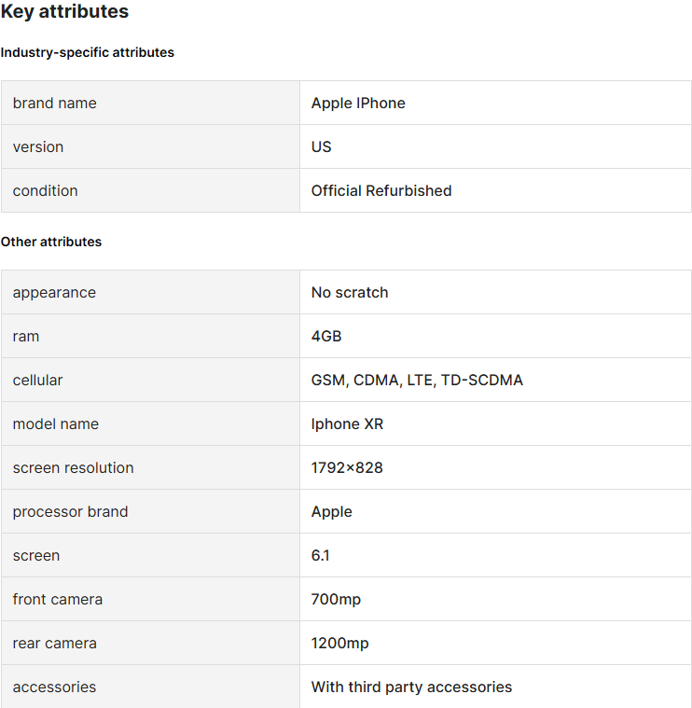
Task: Click the 'version' label cell
Action: pyautogui.click(x=150, y=146)
